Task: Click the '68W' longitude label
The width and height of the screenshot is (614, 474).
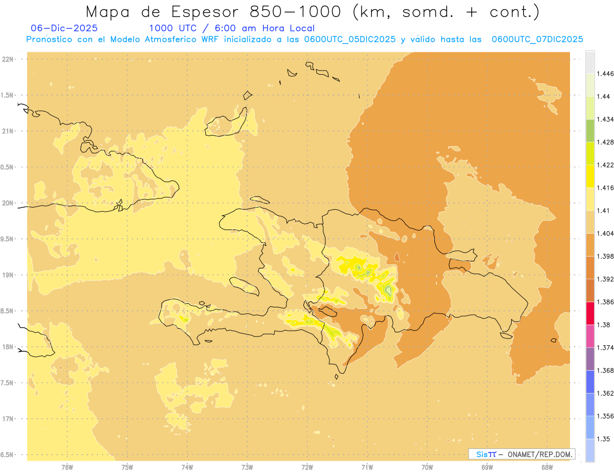Action: [547, 467]
